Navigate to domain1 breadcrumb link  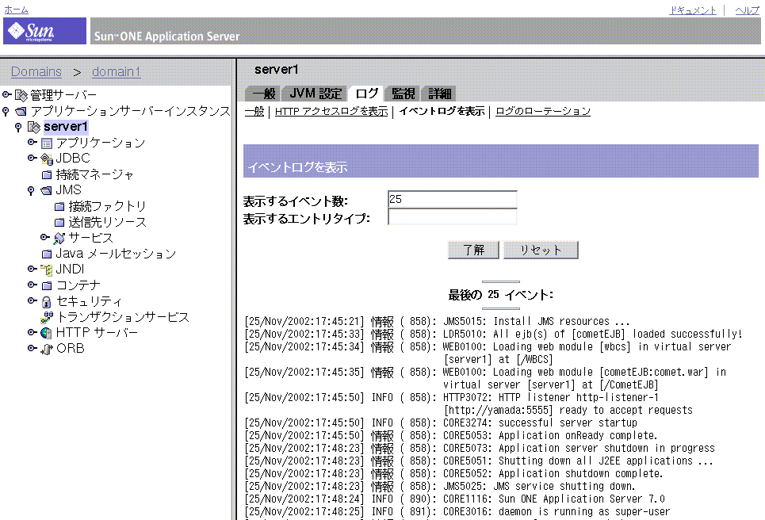click(x=116, y=71)
